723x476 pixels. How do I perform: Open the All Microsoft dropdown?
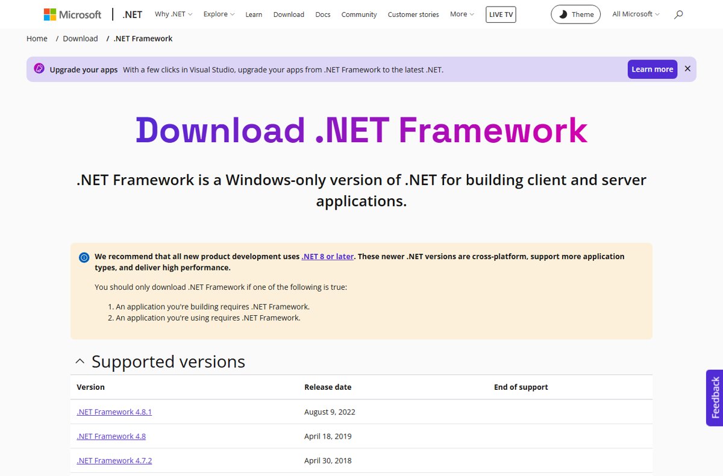click(636, 14)
